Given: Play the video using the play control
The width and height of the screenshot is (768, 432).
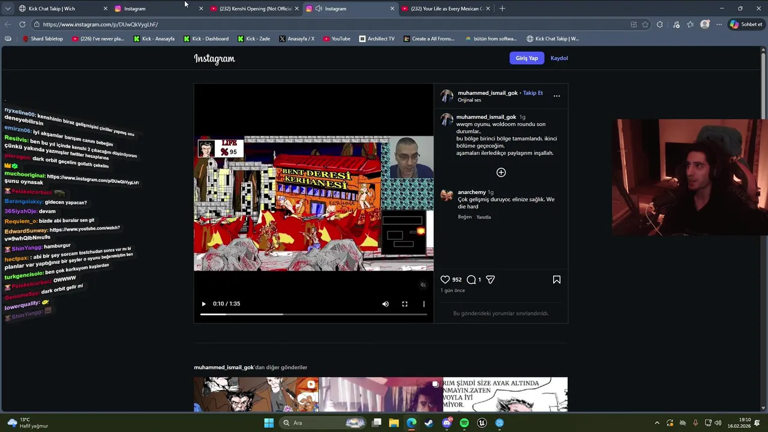Looking at the screenshot, I should click(203, 304).
